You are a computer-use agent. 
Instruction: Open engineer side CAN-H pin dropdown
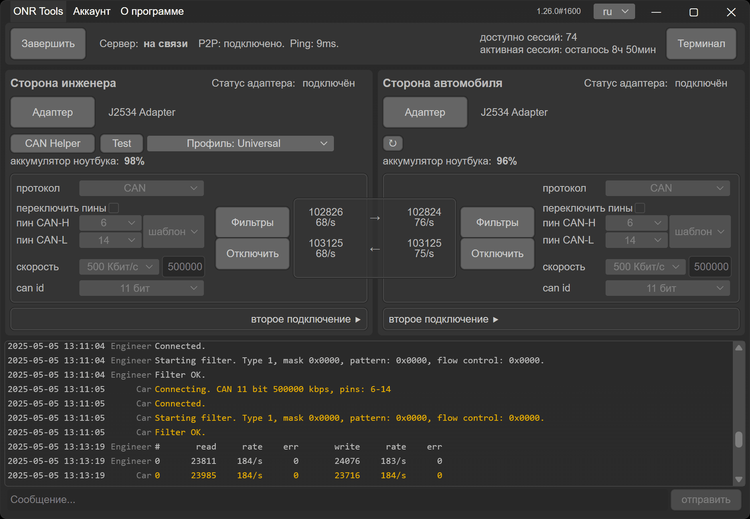111,223
